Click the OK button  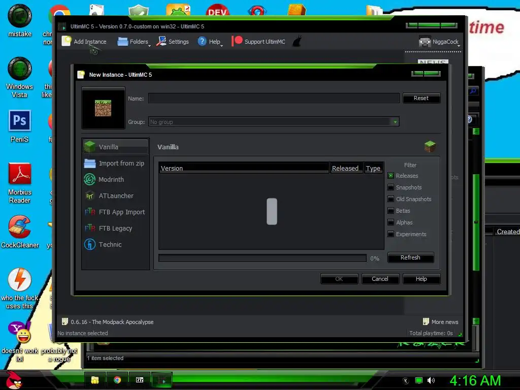pos(339,279)
